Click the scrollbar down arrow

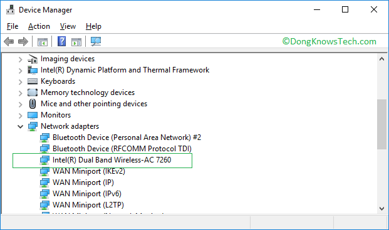pyautogui.click(x=382, y=209)
